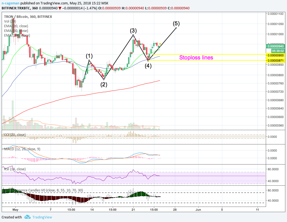Click the '14' date on the time axis
Image resolution: width=287 pixels, height=222 pixels.
point(92,210)
